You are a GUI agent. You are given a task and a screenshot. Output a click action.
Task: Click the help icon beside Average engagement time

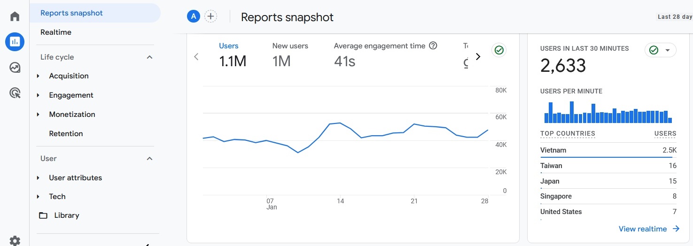[433, 46]
